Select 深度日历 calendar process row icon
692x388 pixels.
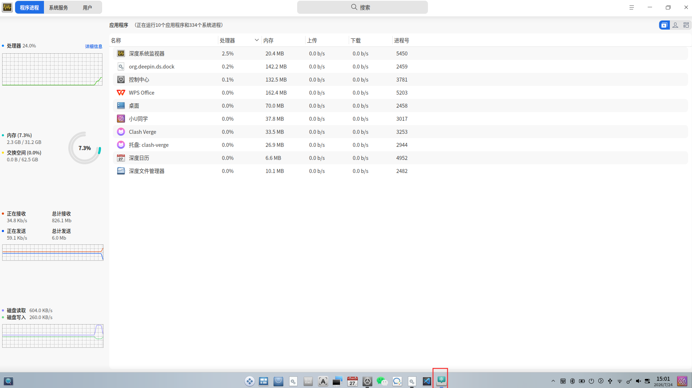point(121,158)
